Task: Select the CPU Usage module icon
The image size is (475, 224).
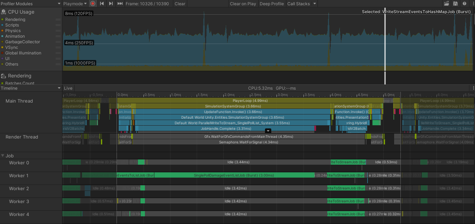Action: [x=3, y=12]
